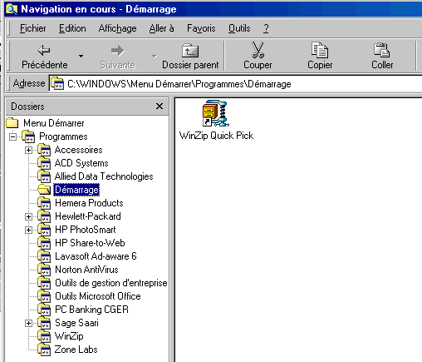422x362 pixels.
Task: Click inside the Adresse path field
Action: click(x=235, y=84)
